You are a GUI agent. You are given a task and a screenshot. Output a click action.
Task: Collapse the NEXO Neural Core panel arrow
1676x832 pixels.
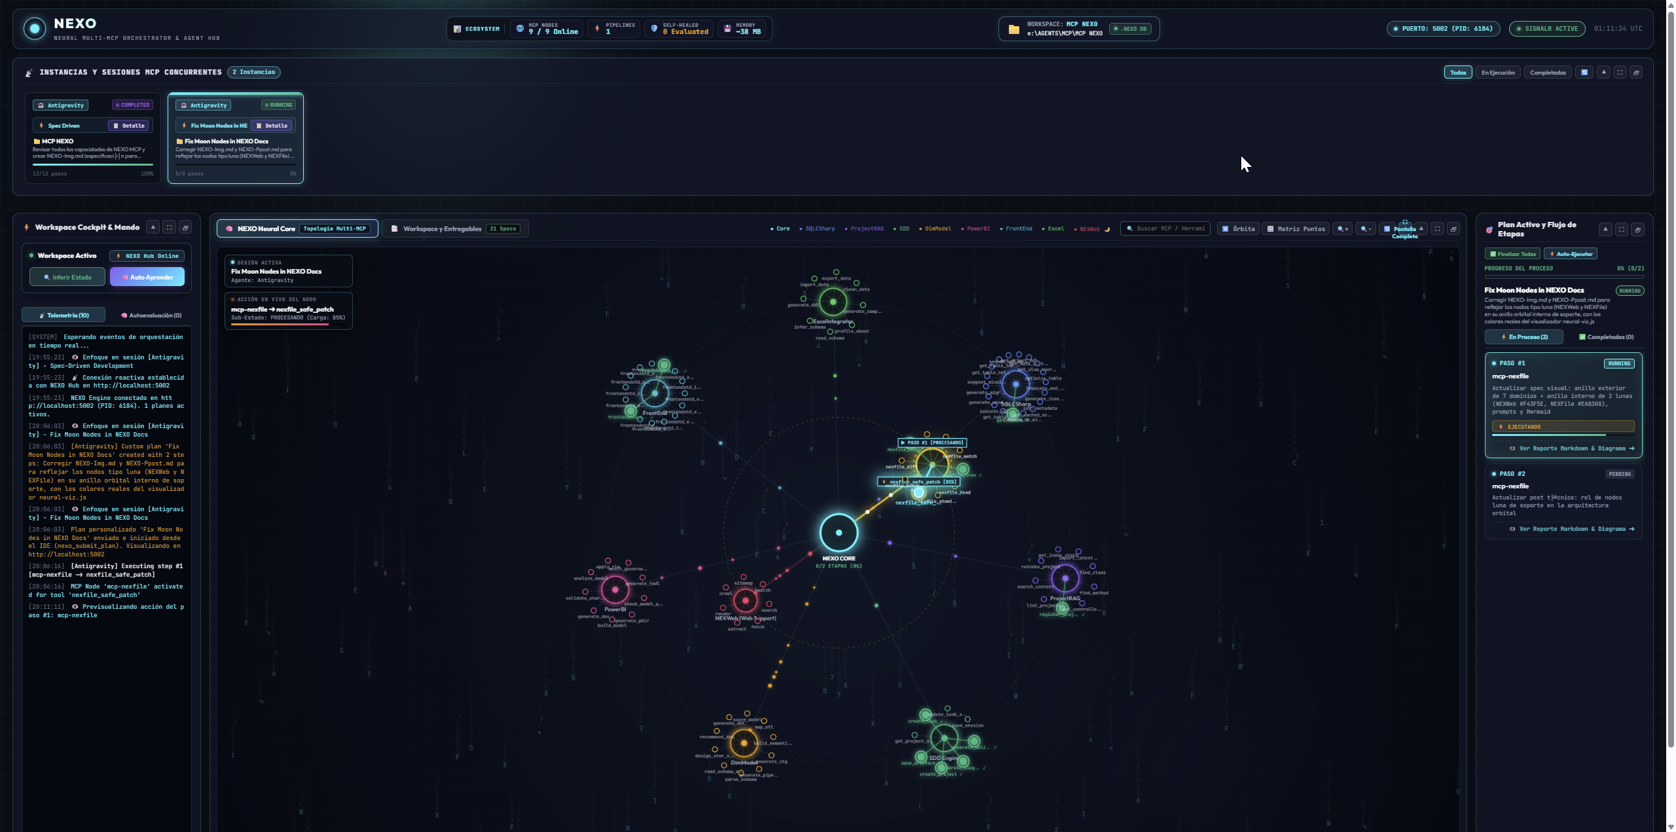(x=1421, y=228)
